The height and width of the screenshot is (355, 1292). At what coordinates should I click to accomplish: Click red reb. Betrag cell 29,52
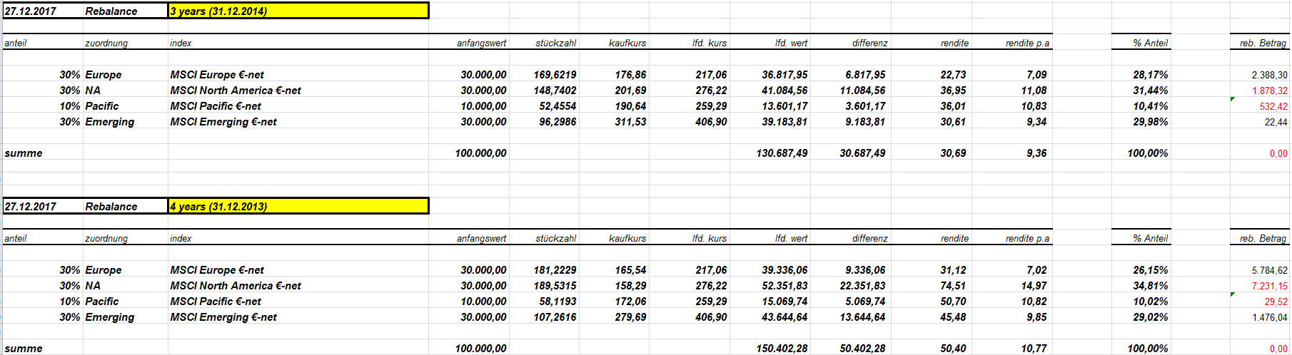pyautogui.click(x=1276, y=302)
